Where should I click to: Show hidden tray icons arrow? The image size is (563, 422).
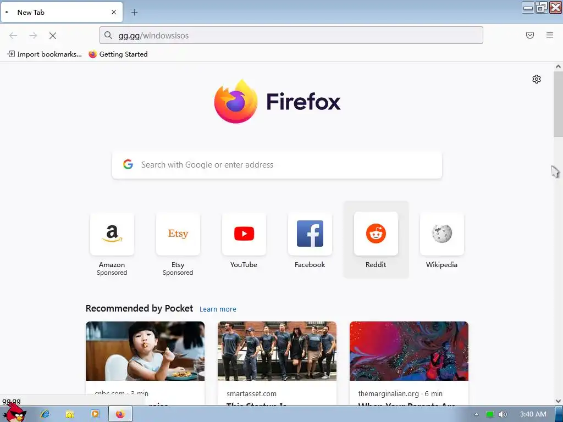477,414
